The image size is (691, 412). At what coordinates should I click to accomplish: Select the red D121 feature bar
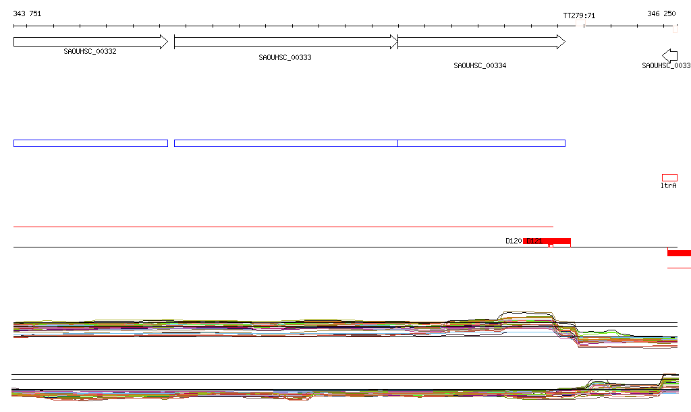click(547, 241)
